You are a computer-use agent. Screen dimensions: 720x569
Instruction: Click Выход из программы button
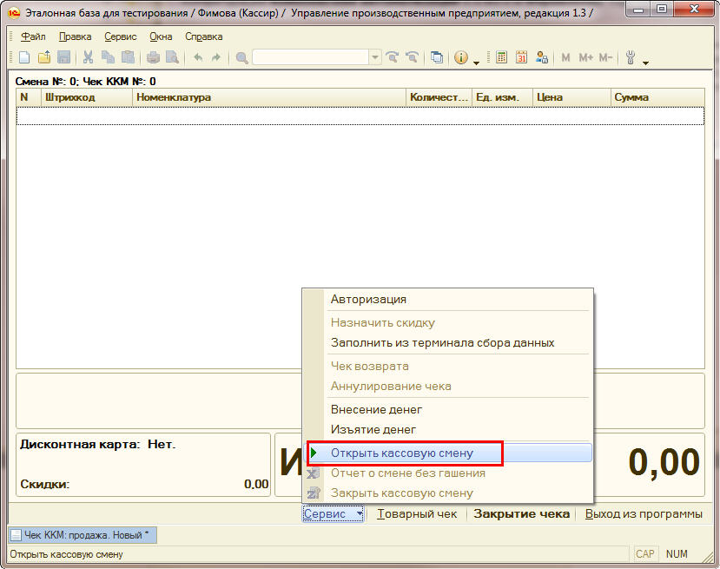644,514
